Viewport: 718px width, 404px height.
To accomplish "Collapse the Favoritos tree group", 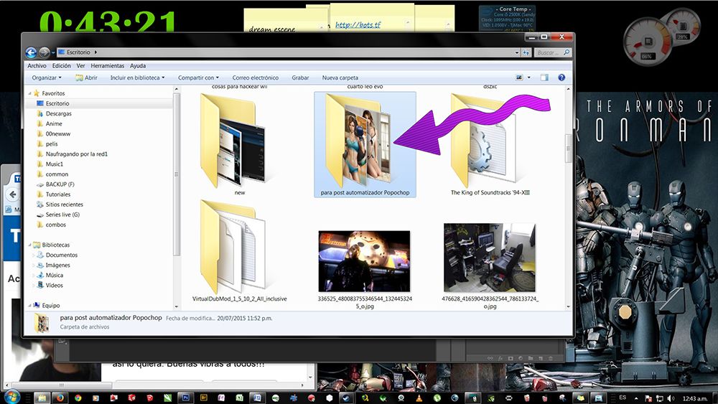I will (x=29, y=93).
